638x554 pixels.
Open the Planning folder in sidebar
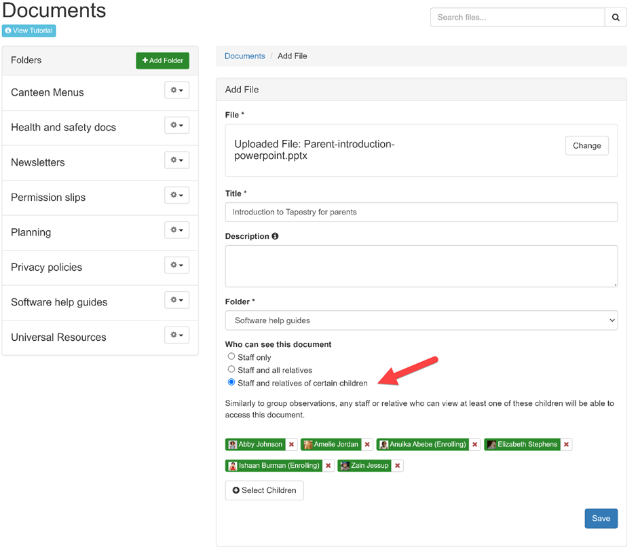(x=31, y=232)
